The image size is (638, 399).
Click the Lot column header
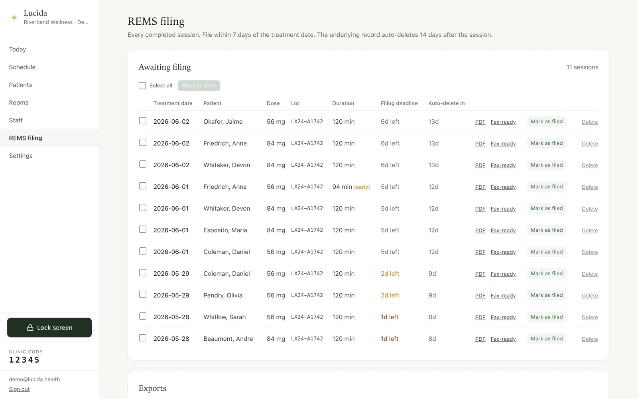295,103
